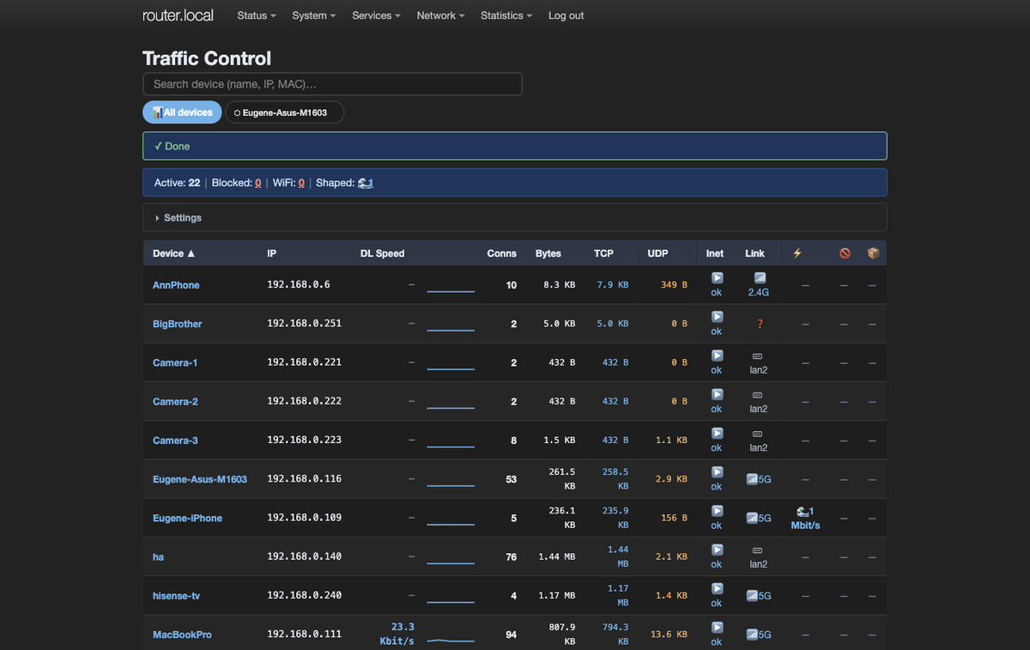
Task: Open the BigBrother device link
Action: (x=178, y=324)
